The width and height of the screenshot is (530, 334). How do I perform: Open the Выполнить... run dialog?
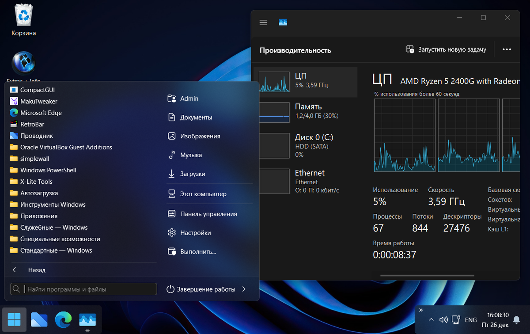coord(192,252)
